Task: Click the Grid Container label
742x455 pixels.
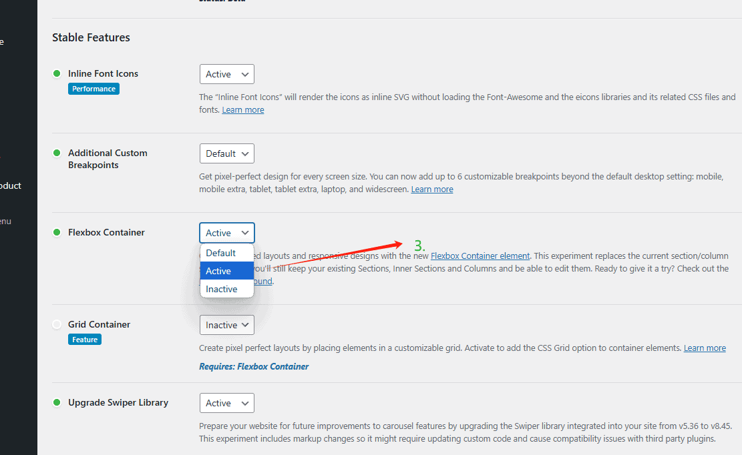Action: click(x=99, y=325)
